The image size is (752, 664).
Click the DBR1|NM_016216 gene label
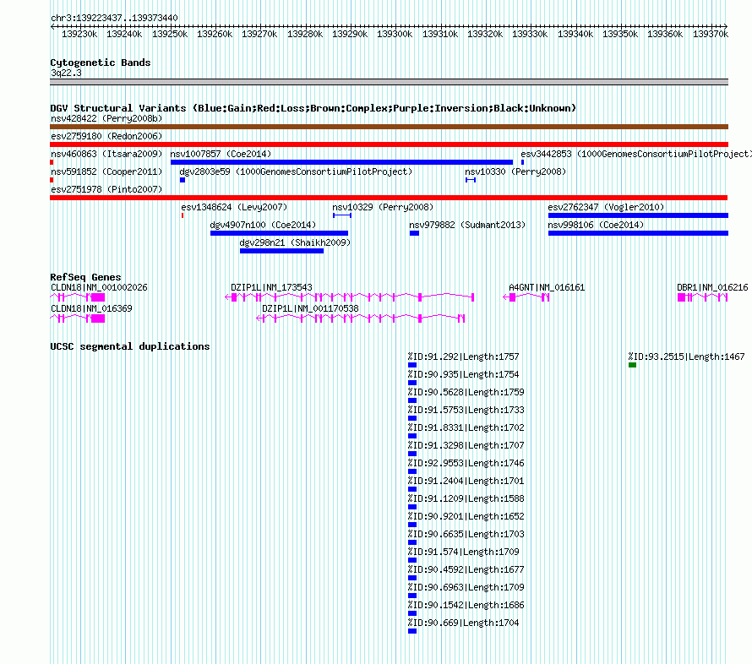tap(712, 287)
